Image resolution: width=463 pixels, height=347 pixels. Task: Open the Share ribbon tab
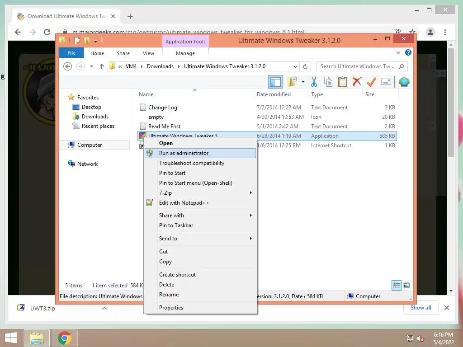[123, 53]
